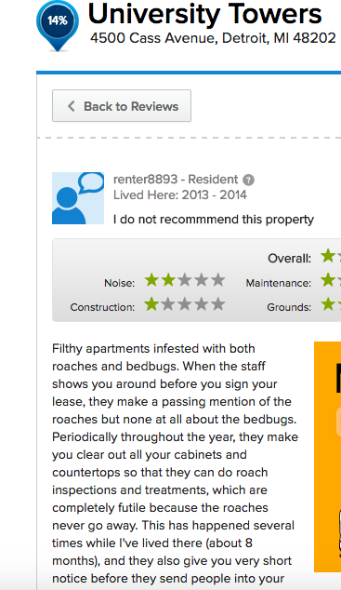Click the 14% rating map pin icon
Viewport: 341px width, 590px height.
click(58, 26)
